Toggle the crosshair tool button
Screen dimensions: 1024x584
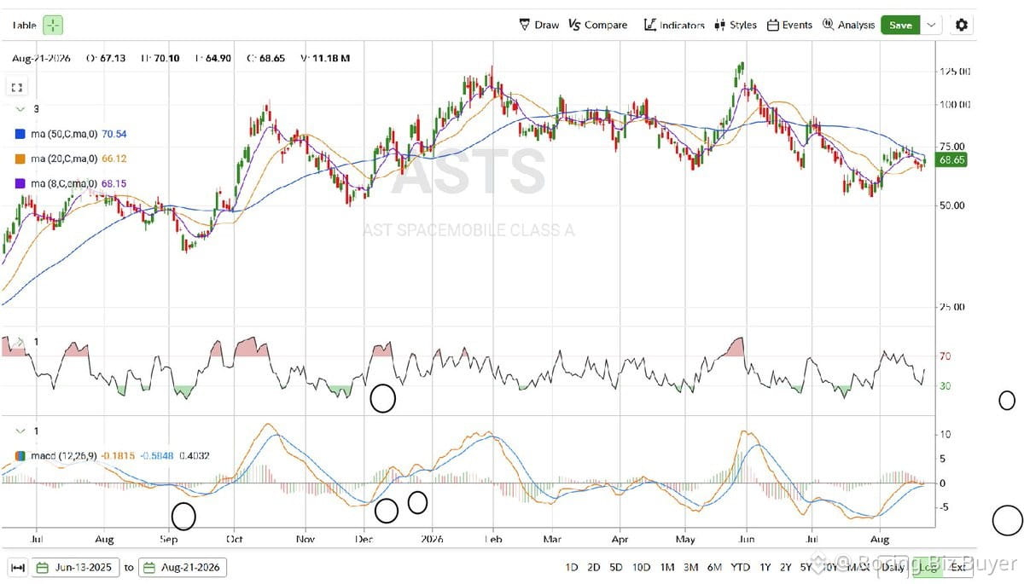pos(53,25)
